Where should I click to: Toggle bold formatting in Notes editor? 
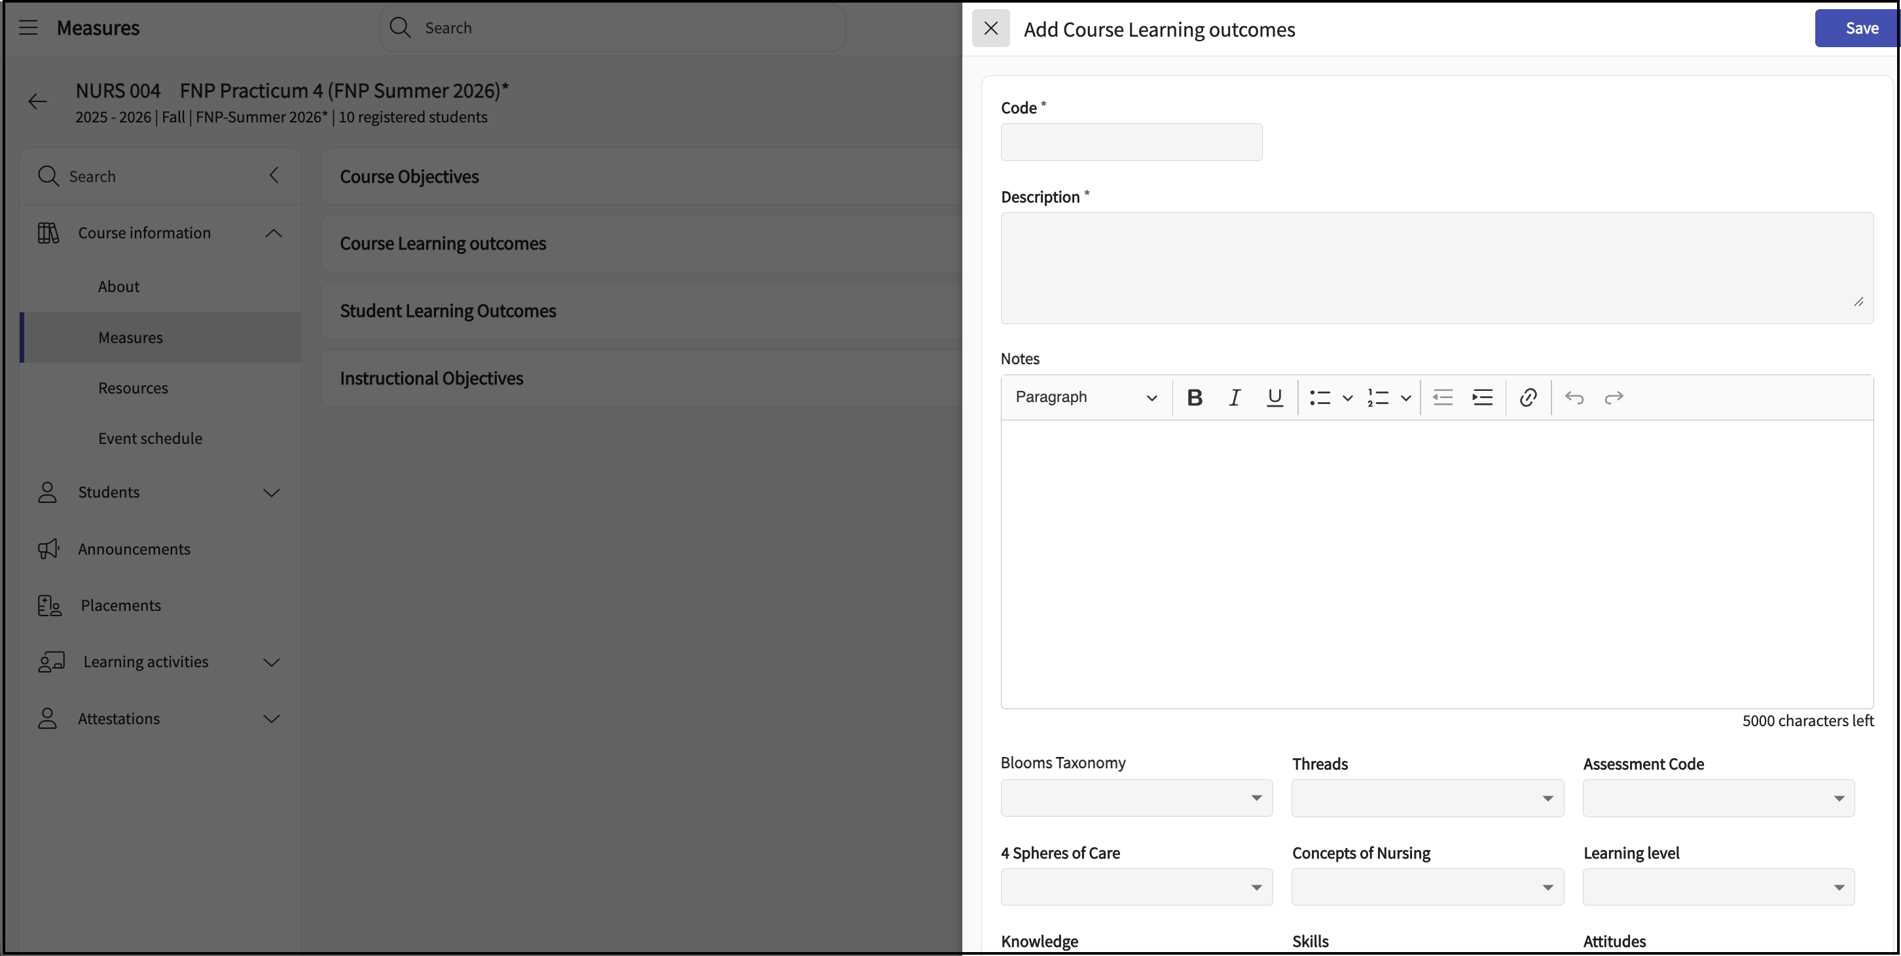point(1194,397)
